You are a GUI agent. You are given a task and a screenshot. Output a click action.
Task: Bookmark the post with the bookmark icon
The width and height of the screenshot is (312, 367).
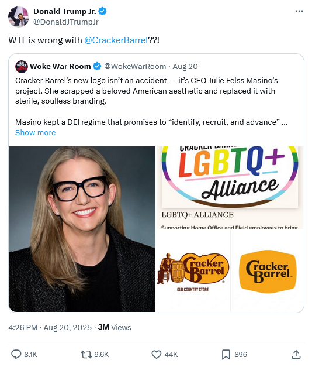(226, 354)
